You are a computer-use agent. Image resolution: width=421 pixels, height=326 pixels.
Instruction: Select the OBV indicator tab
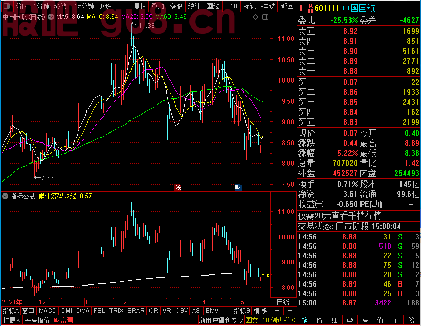pyautogui.click(x=182, y=311)
